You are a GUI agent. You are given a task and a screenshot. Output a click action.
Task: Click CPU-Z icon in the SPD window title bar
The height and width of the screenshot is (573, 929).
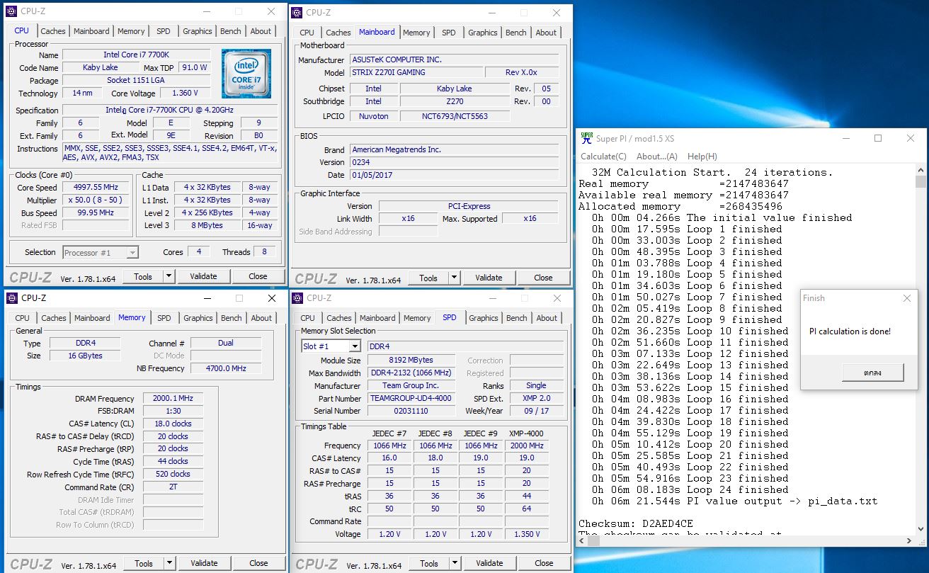297,298
